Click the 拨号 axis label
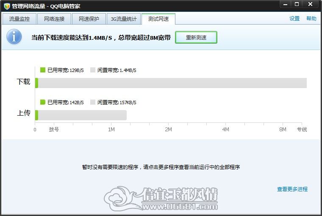Viewport: 322px width, 216px height. [x=54, y=130]
